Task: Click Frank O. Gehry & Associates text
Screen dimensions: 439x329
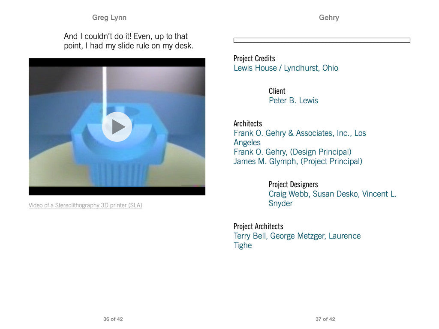Action: (x=300, y=133)
